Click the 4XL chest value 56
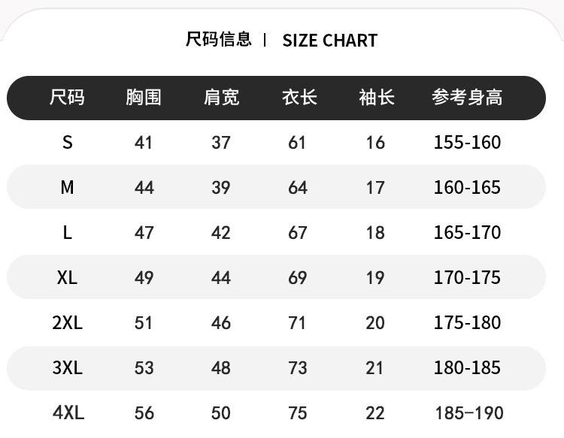This screenshot has height=438, width=564. 144,413
